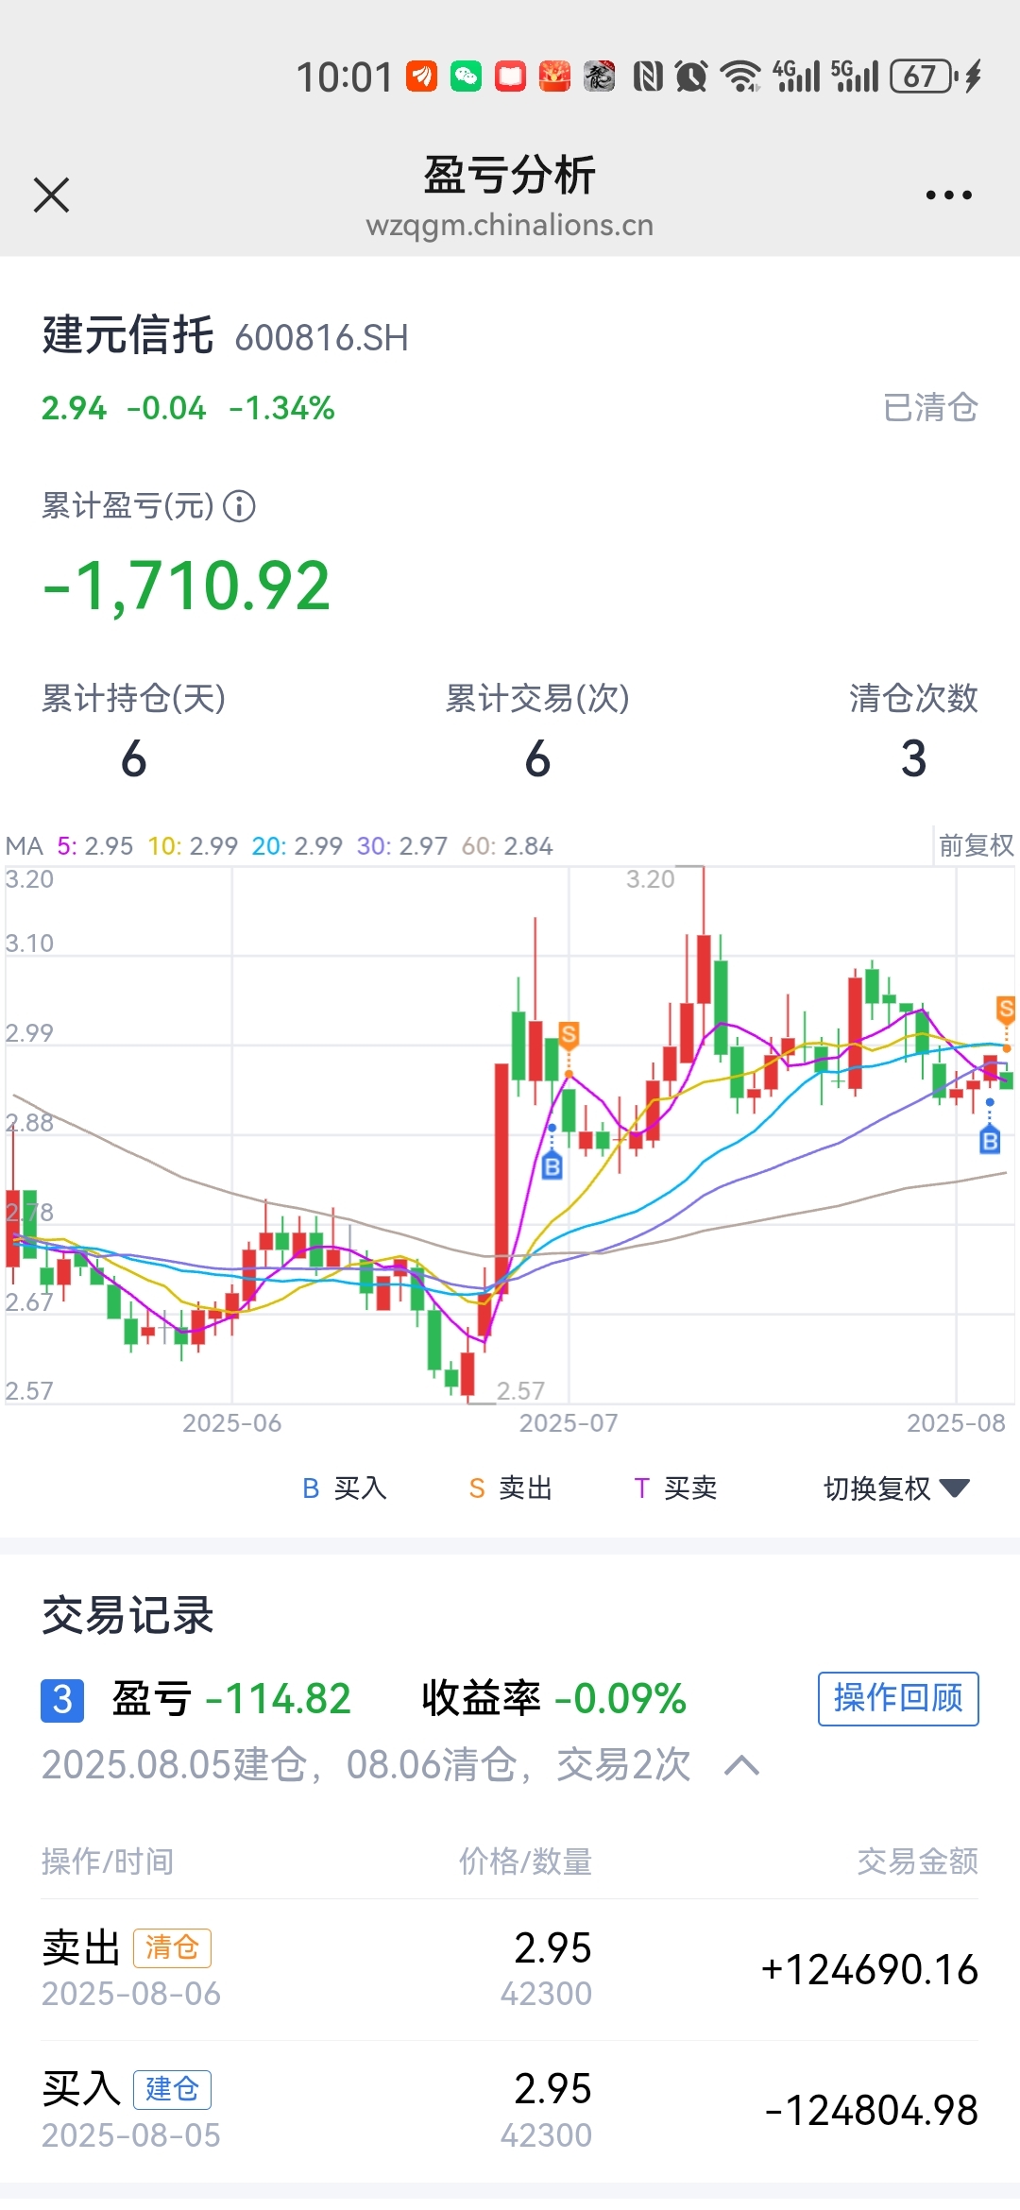Open 建元信托 600816.SH stock details

(225, 336)
